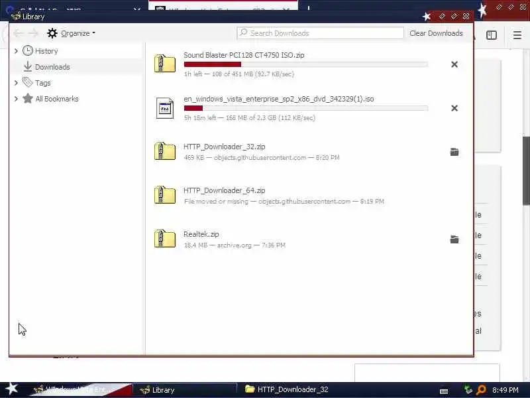This screenshot has height=398, width=530.
Task: Switch to HTTP_Downloader_32 folder taskbar button
Action: pyautogui.click(x=288, y=390)
